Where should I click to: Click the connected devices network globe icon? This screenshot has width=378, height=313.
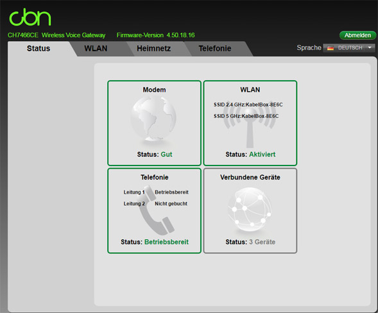coord(250,209)
